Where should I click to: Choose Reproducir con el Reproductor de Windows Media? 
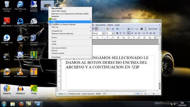70,14
